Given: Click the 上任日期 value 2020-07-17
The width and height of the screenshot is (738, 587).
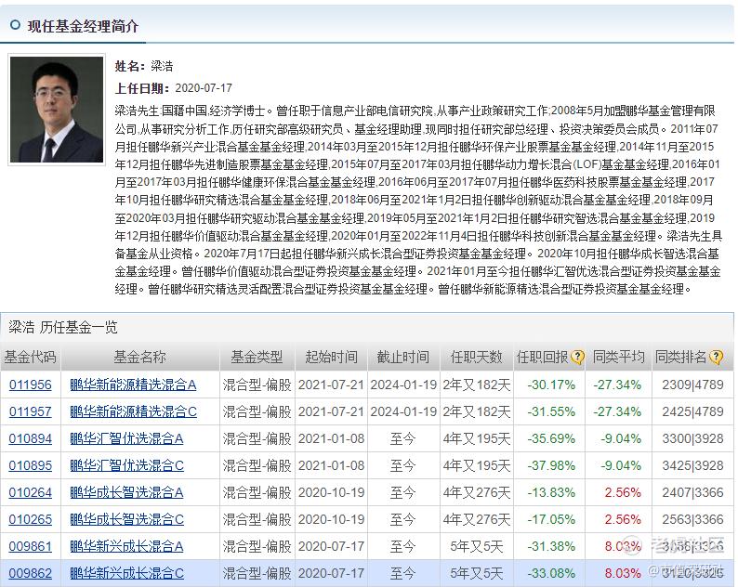Looking at the screenshot, I should pos(204,88).
